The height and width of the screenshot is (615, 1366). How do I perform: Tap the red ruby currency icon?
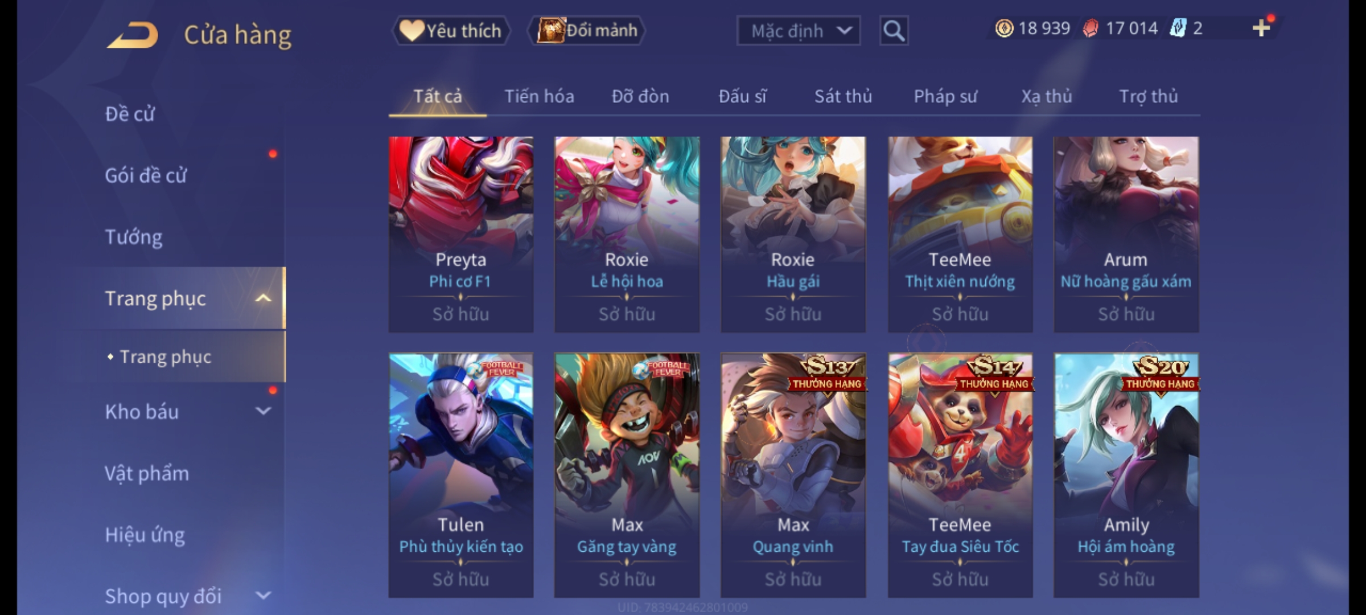pos(1091,28)
